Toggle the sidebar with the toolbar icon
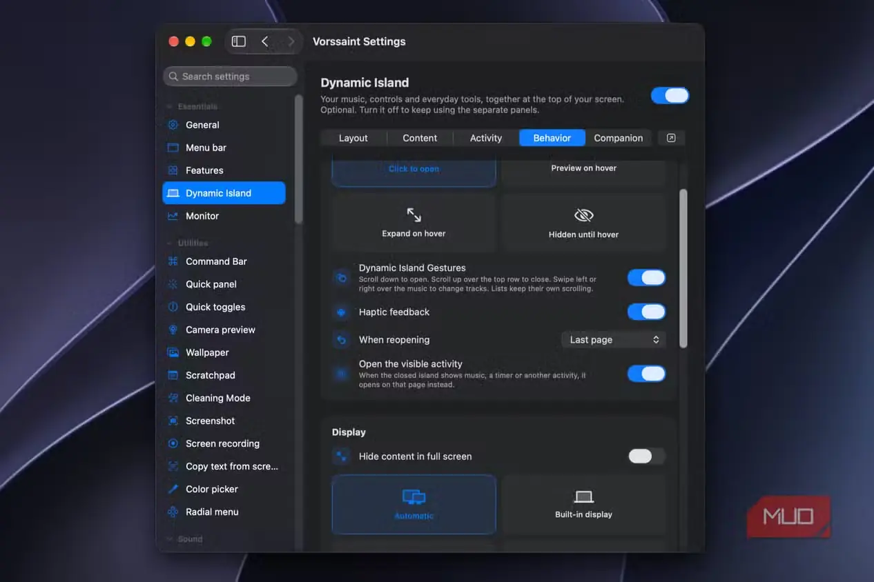This screenshot has height=582, width=874. point(238,41)
